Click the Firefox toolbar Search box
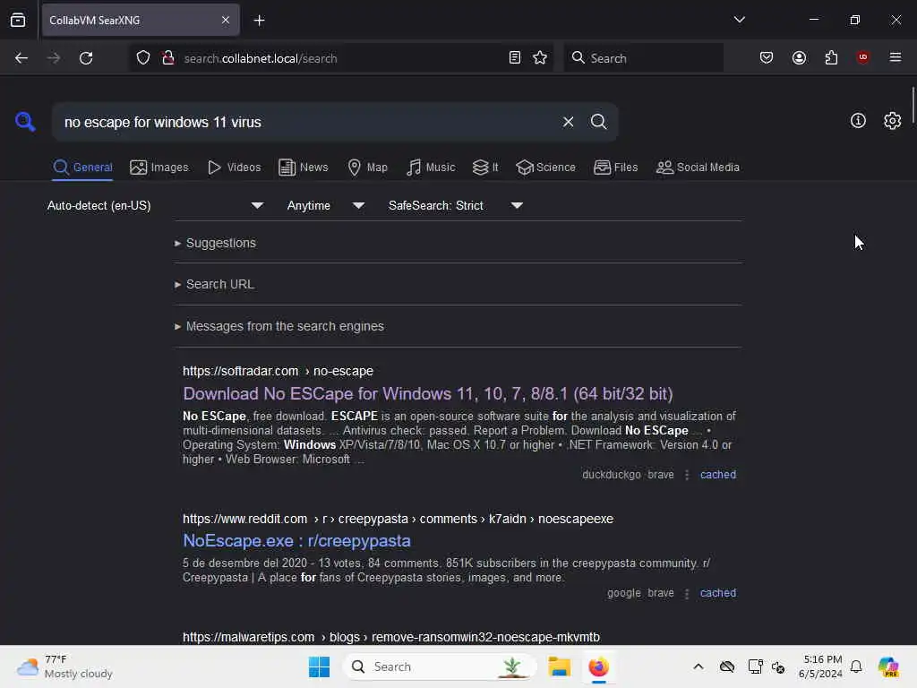The width and height of the screenshot is (917, 688). (643, 58)
